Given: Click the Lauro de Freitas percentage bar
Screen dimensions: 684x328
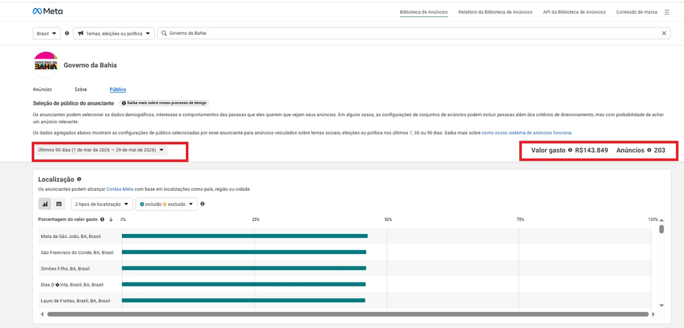Looking at the screenshot, I should 243,300.
